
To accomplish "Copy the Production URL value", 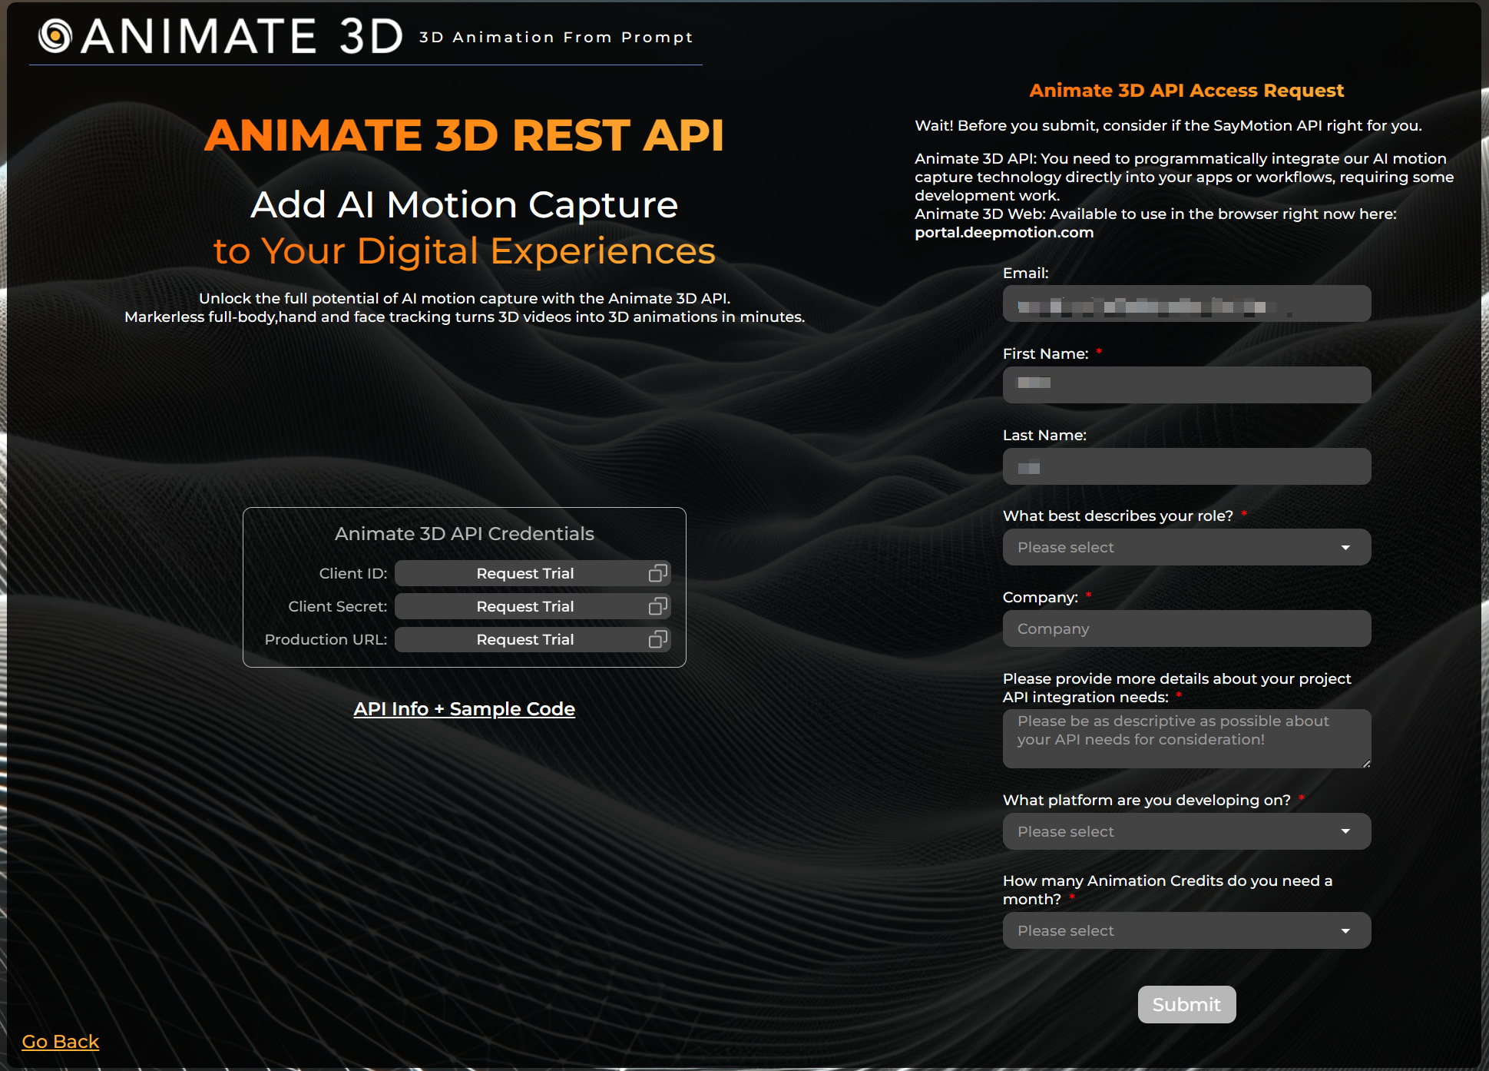I will tap(657, 639).
